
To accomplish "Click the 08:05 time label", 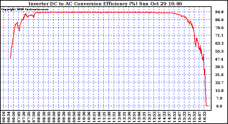I will click(x=39, y=117).
